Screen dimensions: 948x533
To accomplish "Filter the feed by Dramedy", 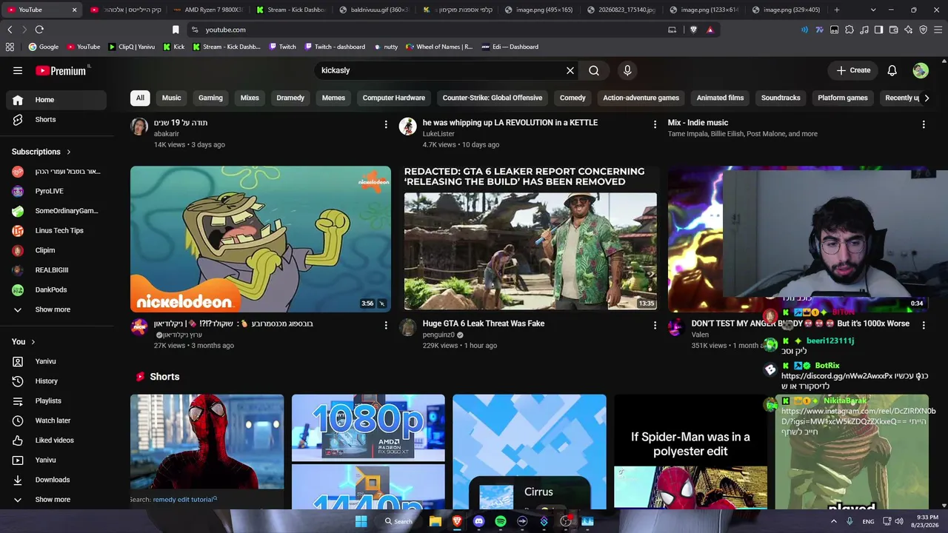I will tap(290, 98).
